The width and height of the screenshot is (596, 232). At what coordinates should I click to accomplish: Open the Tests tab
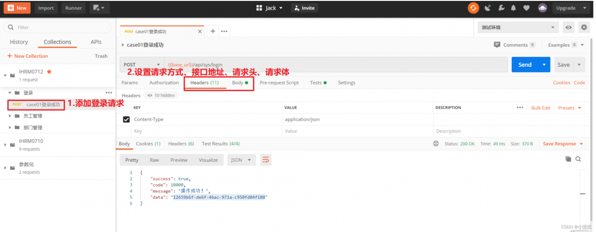coord(318,83)
